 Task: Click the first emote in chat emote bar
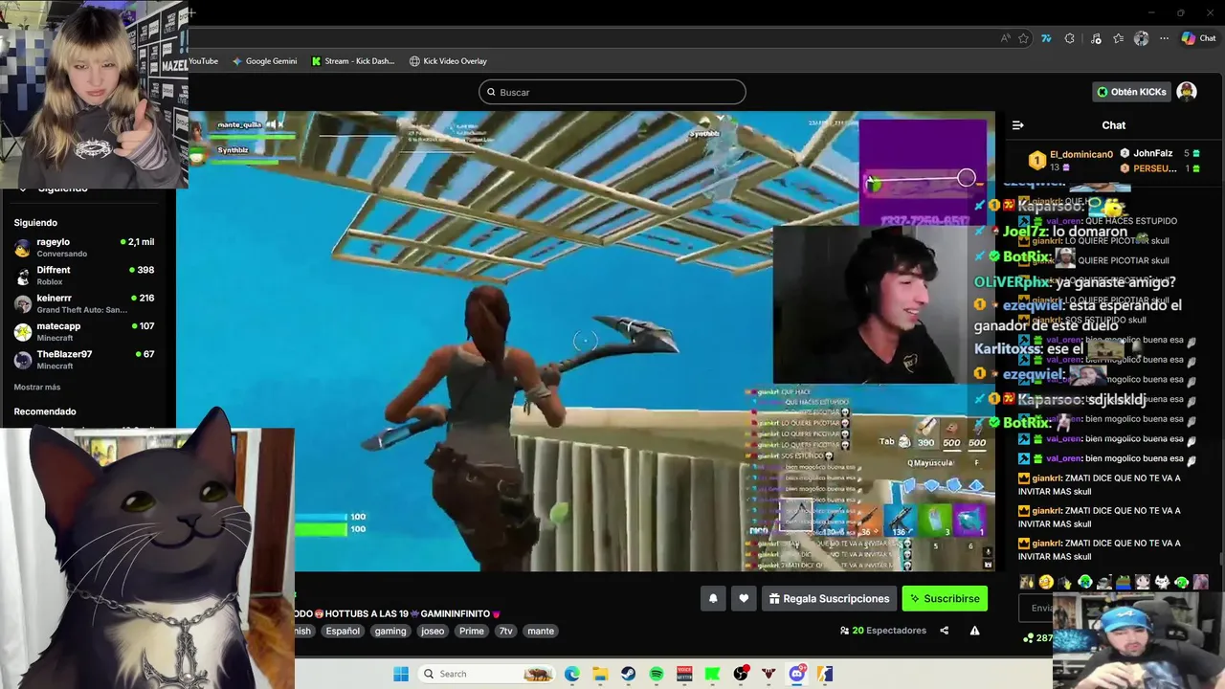coord(1027,582)
